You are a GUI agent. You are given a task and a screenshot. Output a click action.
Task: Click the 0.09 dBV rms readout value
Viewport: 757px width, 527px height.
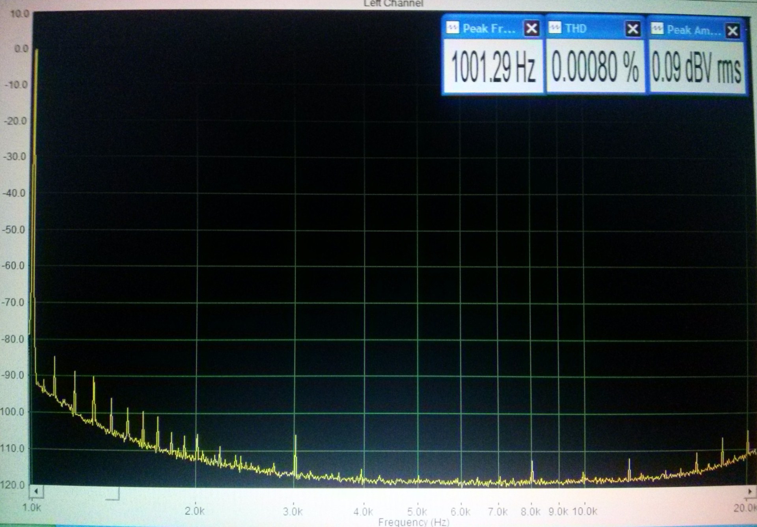point(696,68)
